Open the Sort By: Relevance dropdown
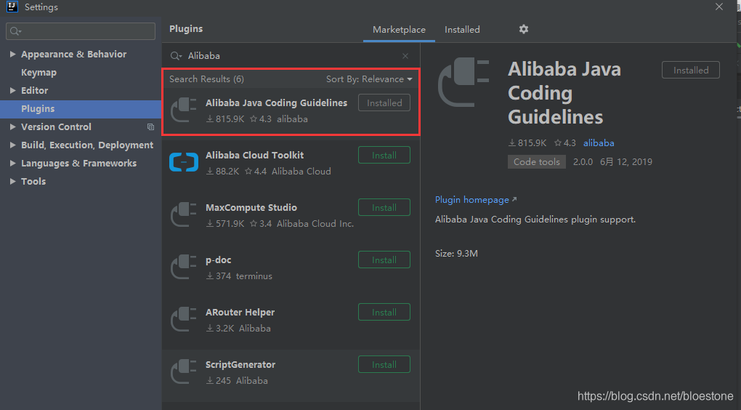Image resolution: width=741 pixels, height=410 pixels. (x=369, y=79)
